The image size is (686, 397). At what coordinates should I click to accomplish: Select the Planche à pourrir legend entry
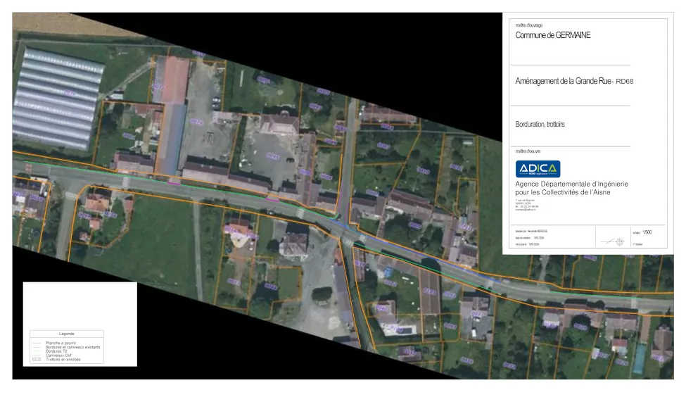(x=59, y=343)
